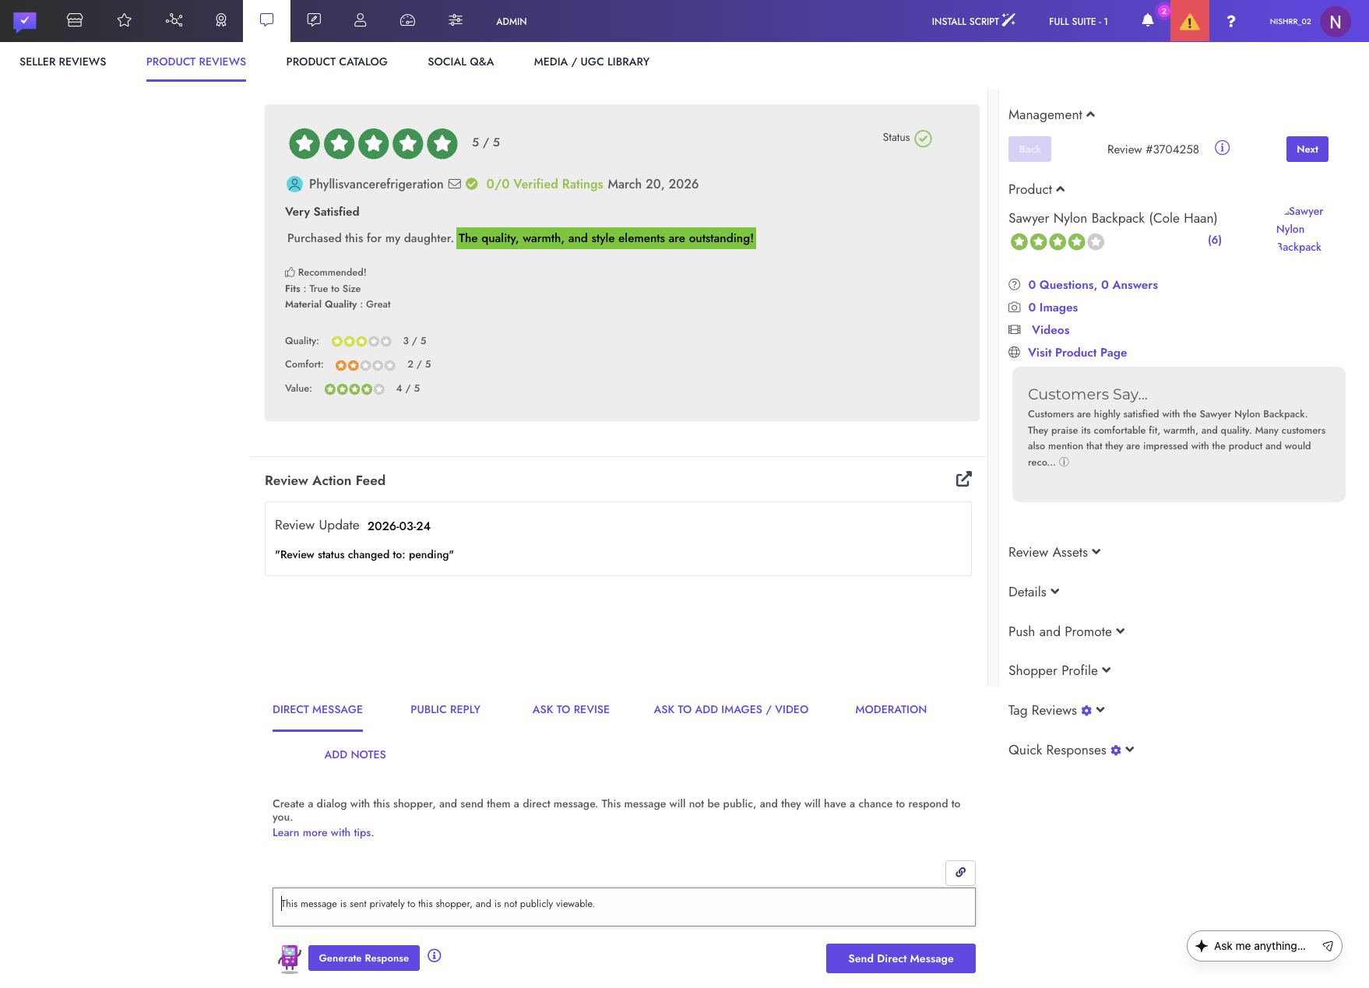This screenshot has width=1369, height=988.
Task: Click the Quick Responses gear icon
Action: pyautogui.click(x=1116, y=750)
